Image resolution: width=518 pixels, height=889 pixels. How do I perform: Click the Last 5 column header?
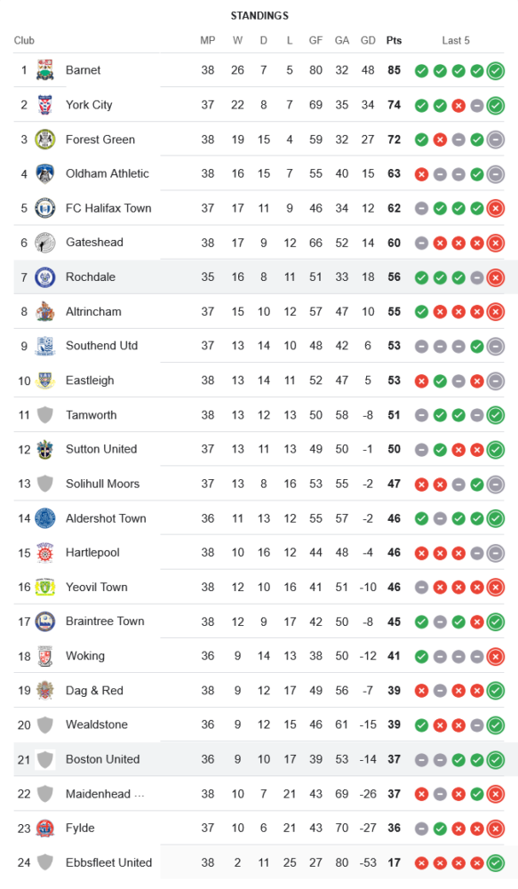tap(456, 40)
